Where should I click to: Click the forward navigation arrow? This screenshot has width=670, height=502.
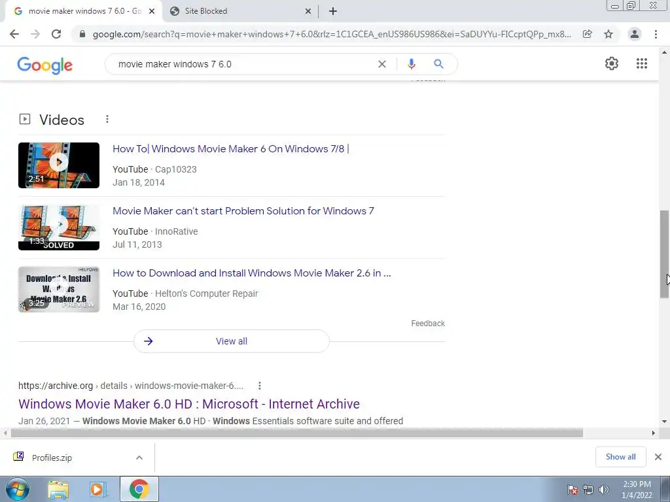(x=35, y=34)
